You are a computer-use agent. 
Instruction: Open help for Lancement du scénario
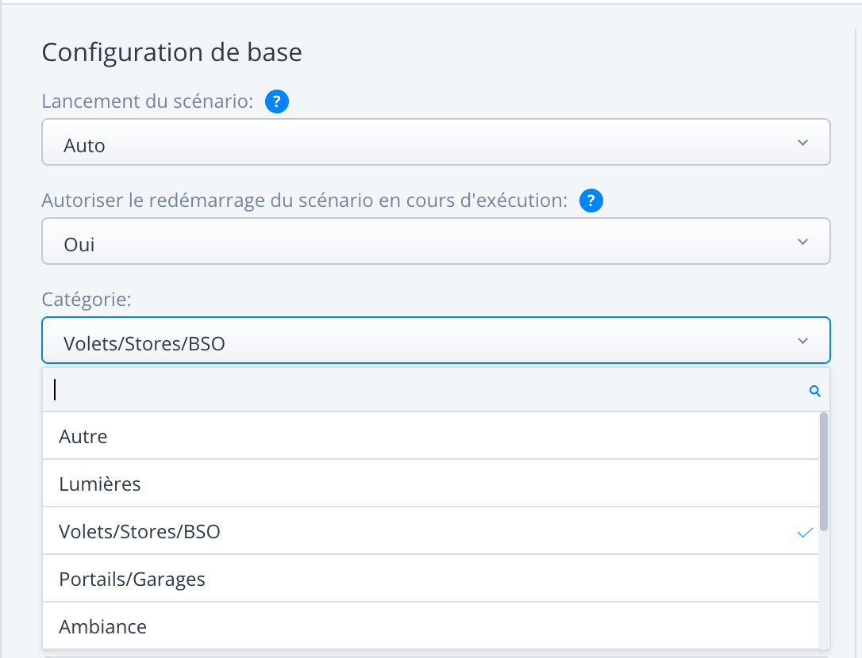coord(276,101)
